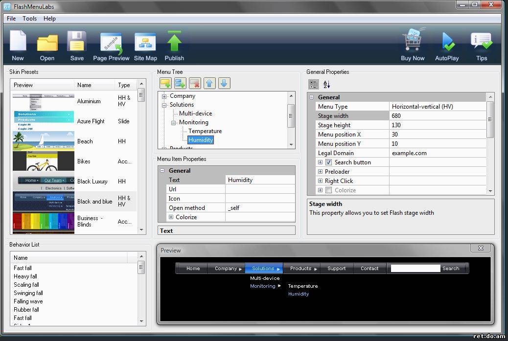Uncheck the Search button checkbox
This screenshot has height=341, width=508.
[x=329, y=162]
